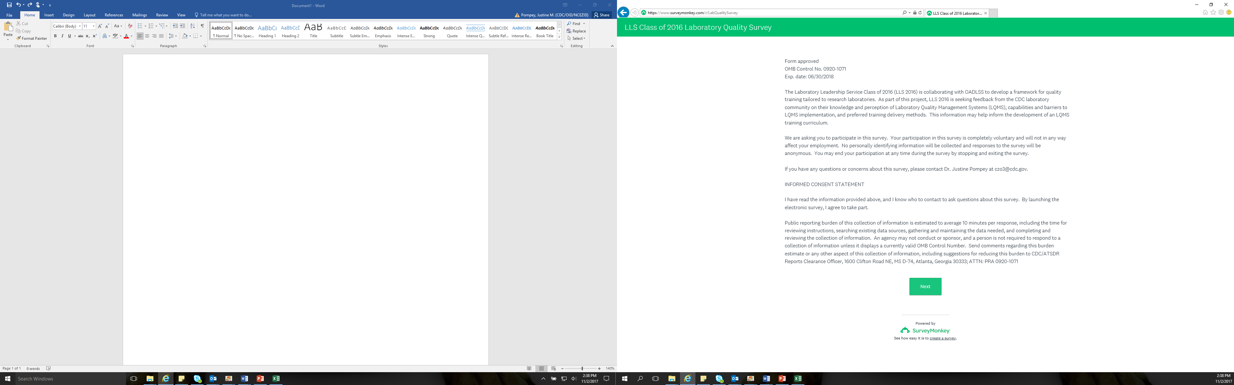Open the font name dropdown

pos(79,26)
